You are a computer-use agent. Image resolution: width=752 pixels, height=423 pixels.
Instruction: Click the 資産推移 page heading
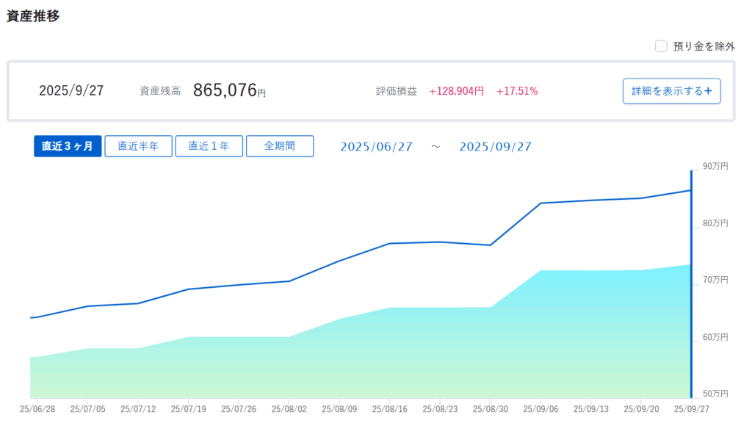pos(33,16)
